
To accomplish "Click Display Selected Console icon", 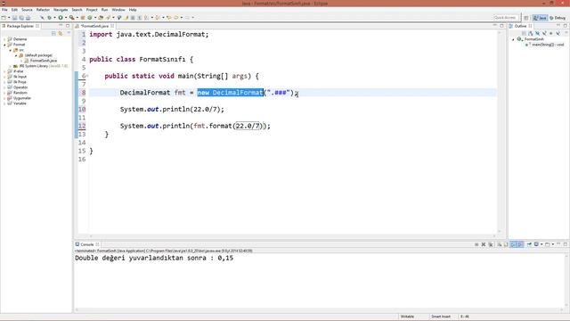I will click(536, 244).
